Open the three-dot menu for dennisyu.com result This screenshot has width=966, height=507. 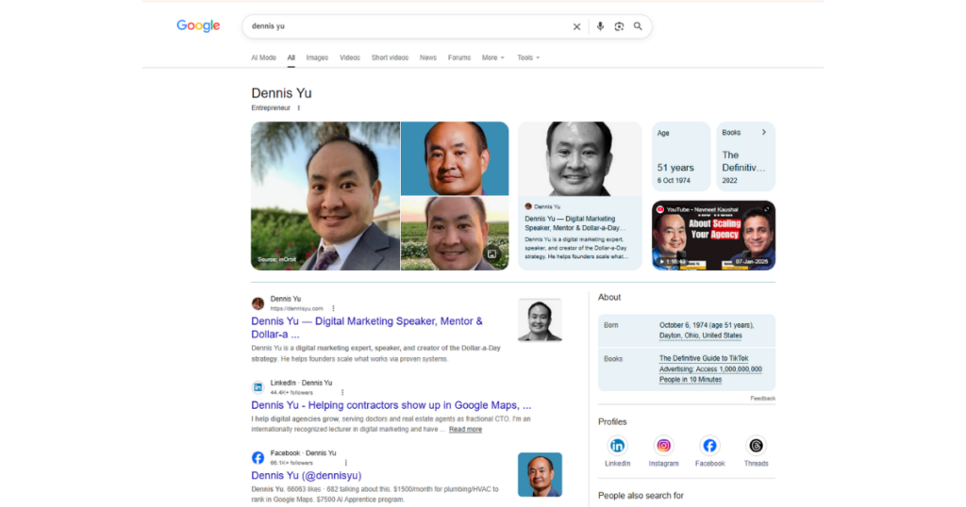[333, 308]
